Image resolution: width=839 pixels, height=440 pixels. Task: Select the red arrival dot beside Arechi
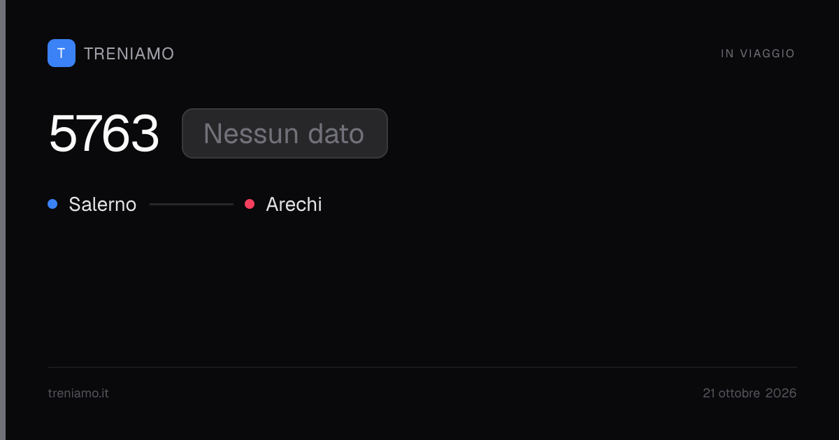[250, 204]
